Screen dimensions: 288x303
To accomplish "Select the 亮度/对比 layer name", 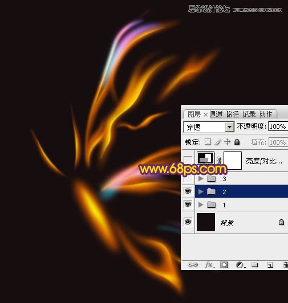I will point(264,161).
